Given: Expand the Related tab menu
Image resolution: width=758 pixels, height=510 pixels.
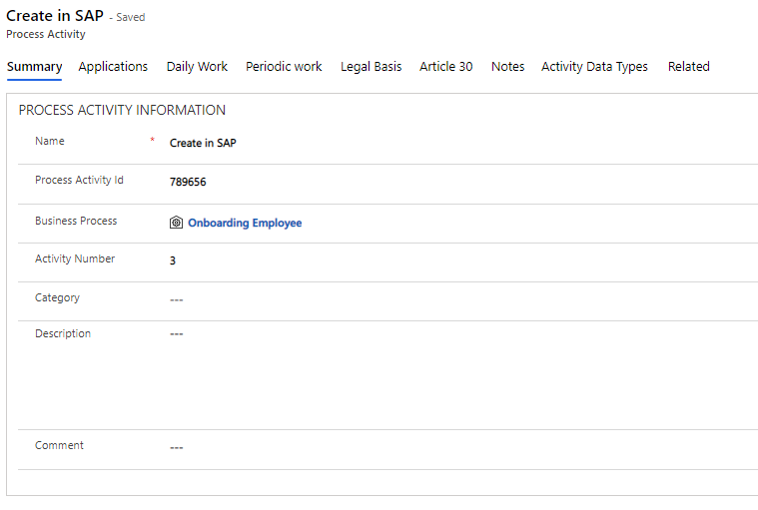Looking at the screenshot, I should pyautogui.click(x=688, y=67).
